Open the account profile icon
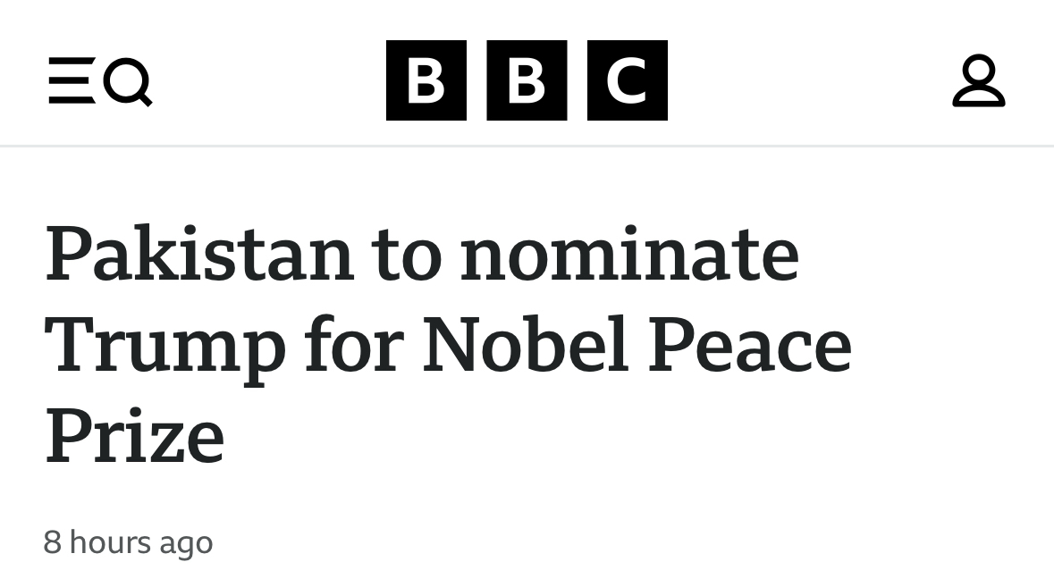 [978, 81]
